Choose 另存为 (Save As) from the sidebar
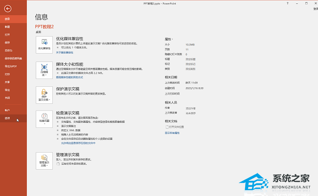The height and width of the screenshot is (196, 318). (x=8, y=50)
